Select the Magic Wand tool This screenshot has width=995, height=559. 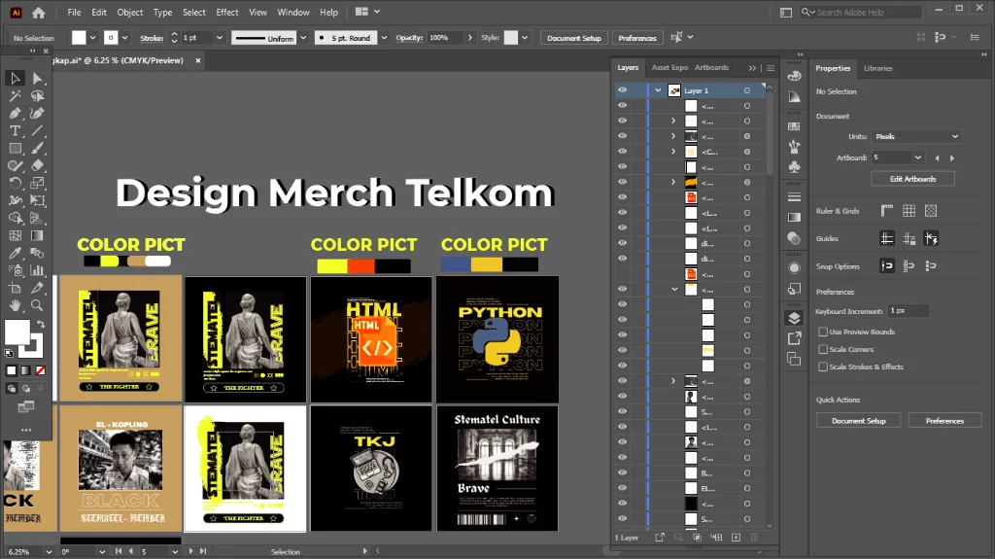coord(16,96)
